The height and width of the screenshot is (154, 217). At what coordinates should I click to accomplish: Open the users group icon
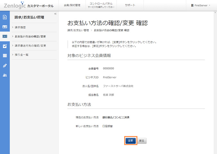pyautogui.click(x=5, y=75)
